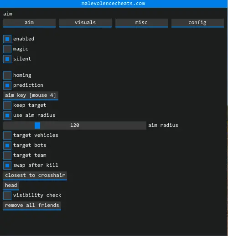Uncheck the target bots option
The image size is (228, 236).
coord(7,146)
